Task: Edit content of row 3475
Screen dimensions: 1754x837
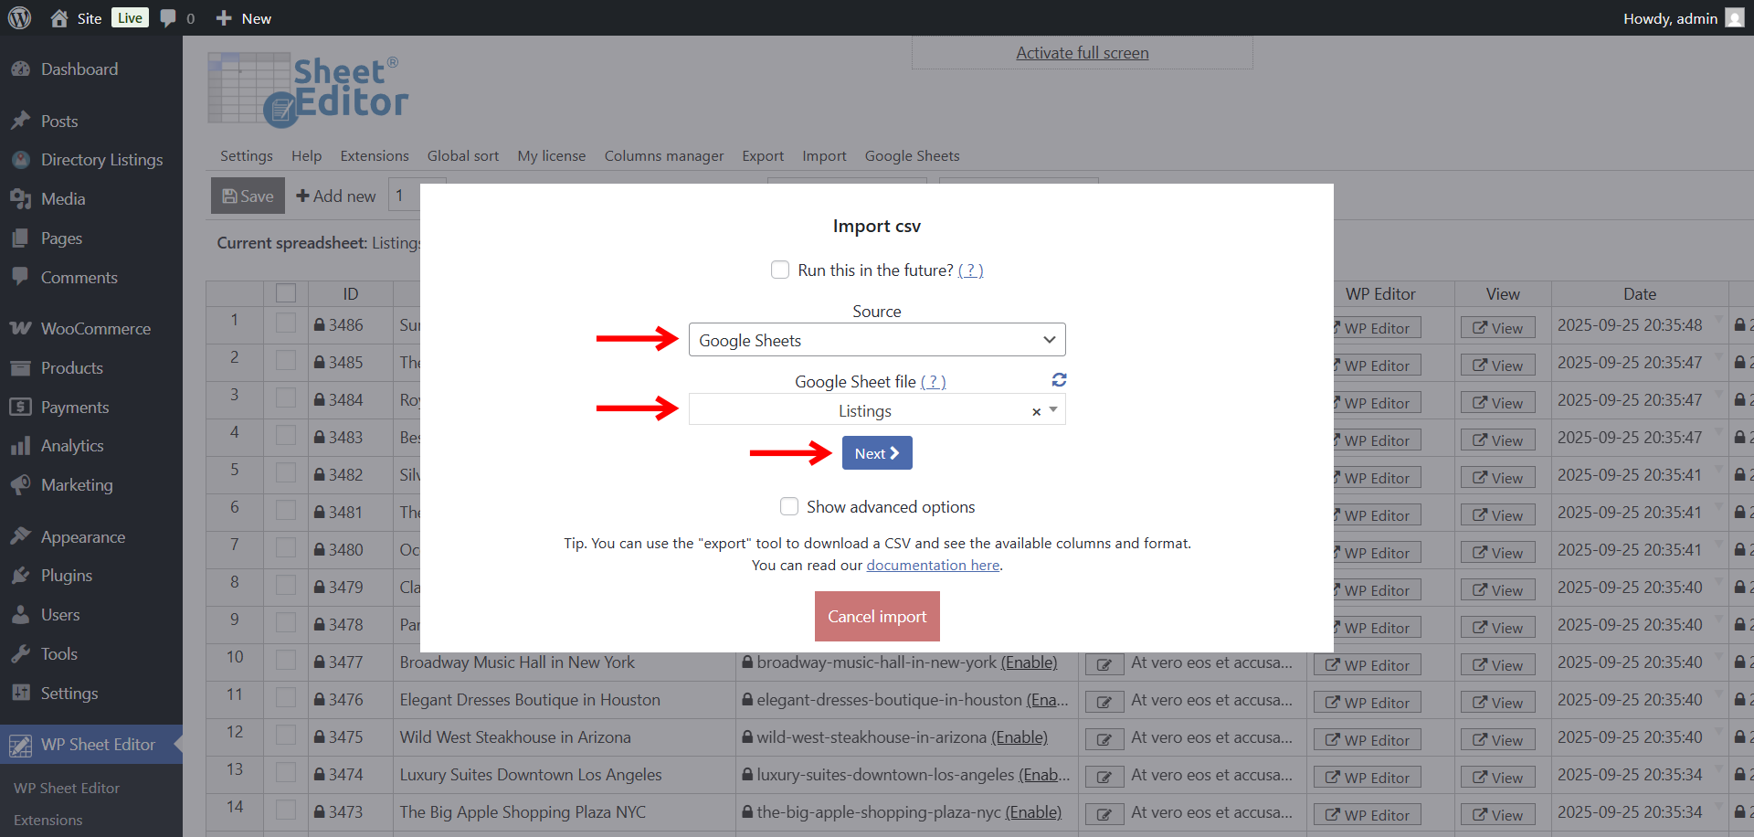Action: (x=1104, y=739)
